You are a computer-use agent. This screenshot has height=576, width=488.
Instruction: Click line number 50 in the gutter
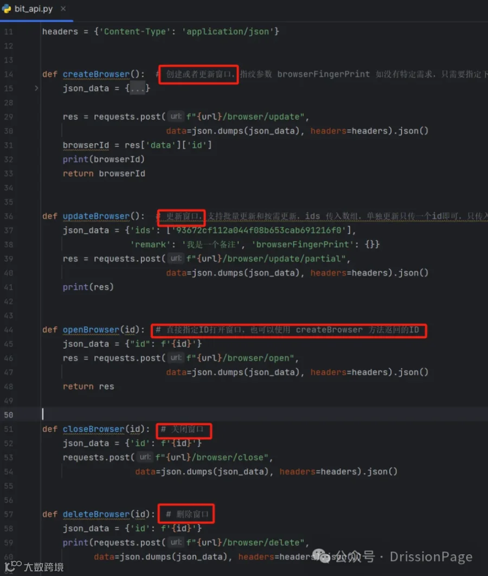9,415
